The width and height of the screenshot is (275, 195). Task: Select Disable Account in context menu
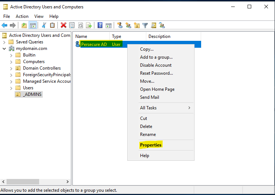pyautogui.click(x=155, y=65)
